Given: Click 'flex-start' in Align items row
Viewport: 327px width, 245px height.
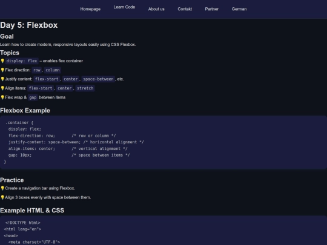Looking at the screenshot, I should pos(41,88).
